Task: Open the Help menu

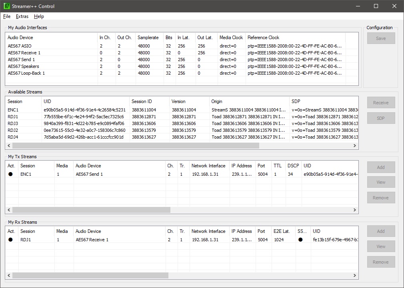Action: tap(39, 16)
